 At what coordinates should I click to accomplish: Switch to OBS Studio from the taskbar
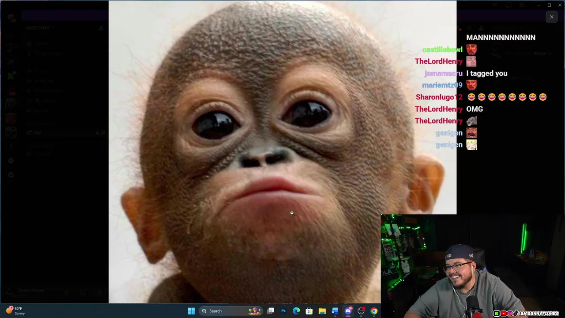pos(361,311)
